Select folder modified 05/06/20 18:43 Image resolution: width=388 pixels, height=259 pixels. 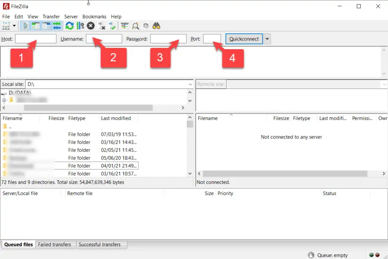(70, 158)
